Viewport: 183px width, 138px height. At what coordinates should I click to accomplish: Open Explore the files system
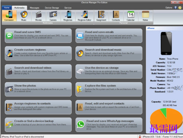tap(109, 89)
